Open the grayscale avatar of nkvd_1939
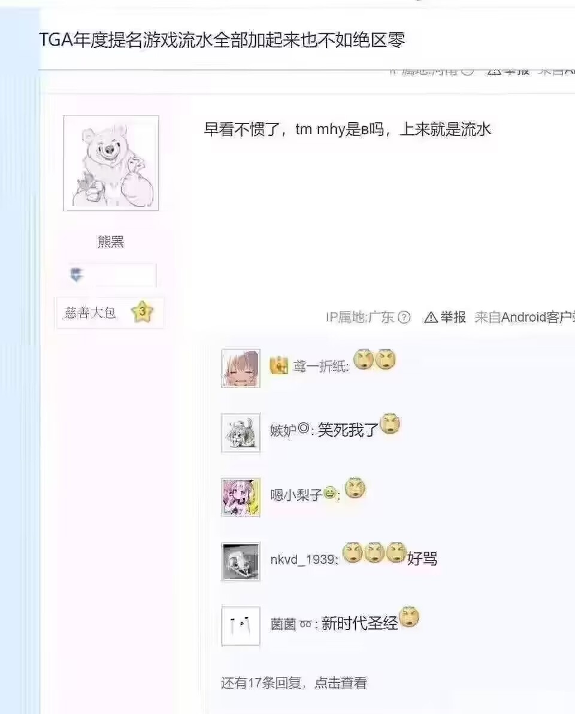The height and width of the screenshot is (714, 575). [240, 561]
